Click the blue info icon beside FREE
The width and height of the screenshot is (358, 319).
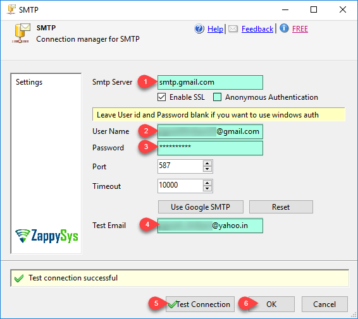tap(284, 28)
